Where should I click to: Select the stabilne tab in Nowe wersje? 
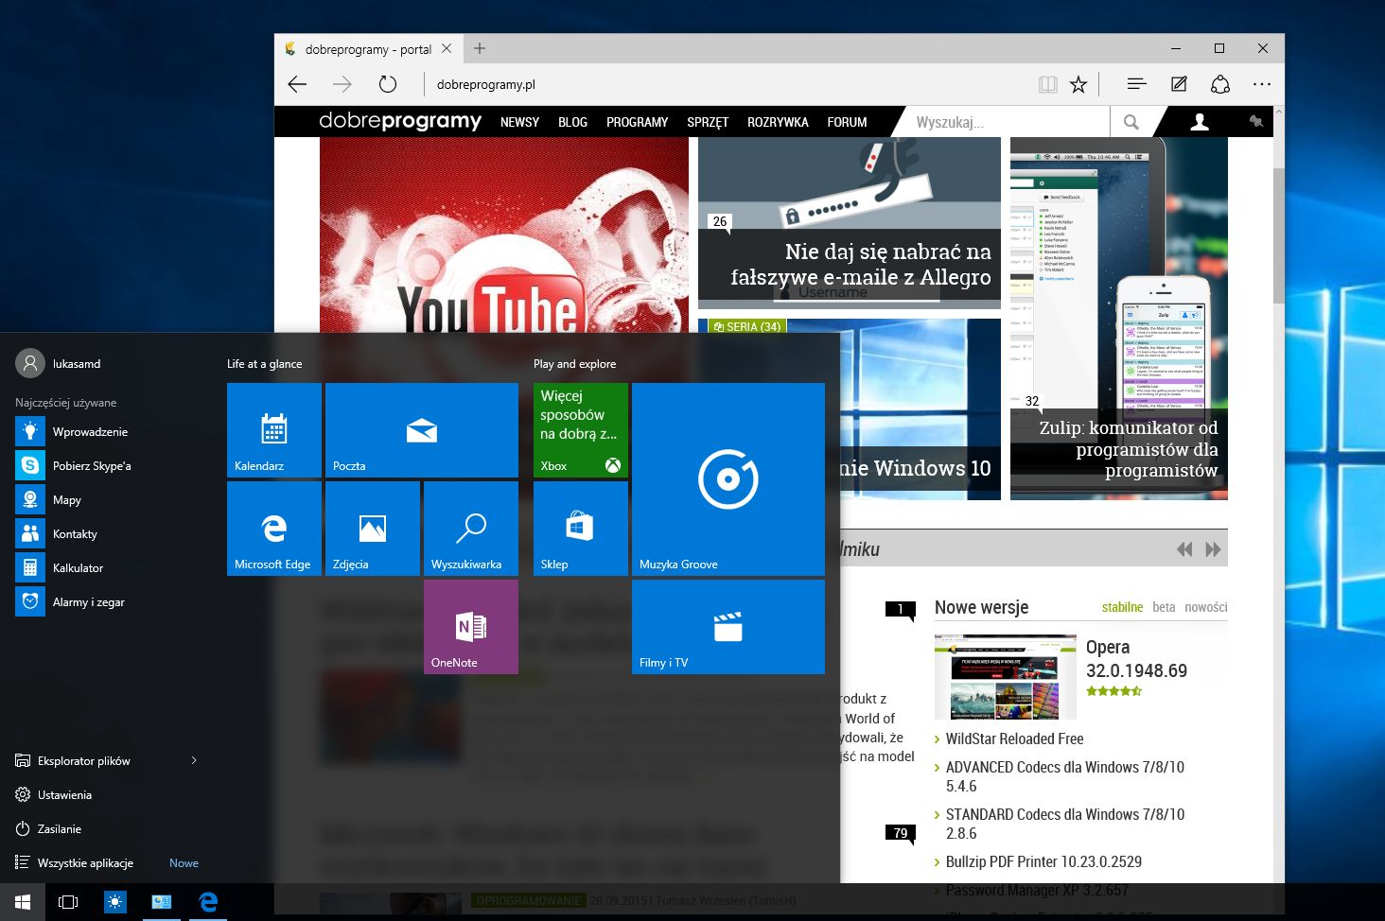pos(1122,607)
